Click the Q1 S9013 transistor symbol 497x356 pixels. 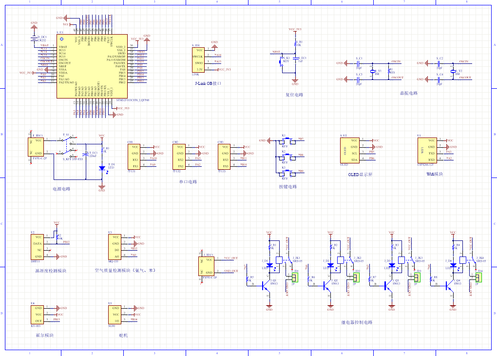[x=267, y=286]
